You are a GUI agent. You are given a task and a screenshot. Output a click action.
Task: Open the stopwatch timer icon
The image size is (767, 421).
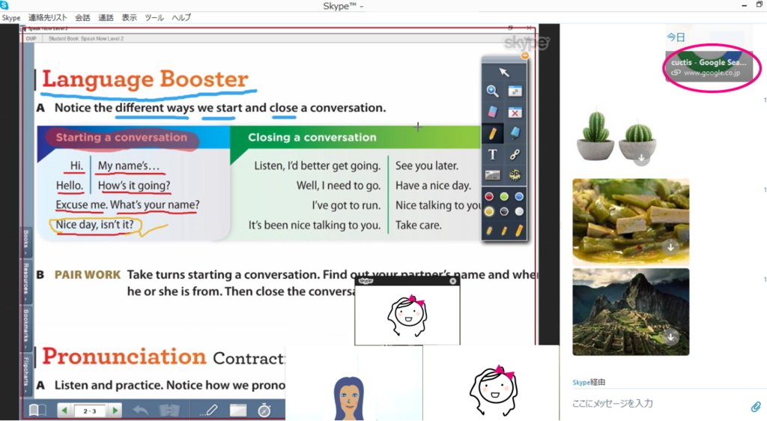click(x=264, y=411)
